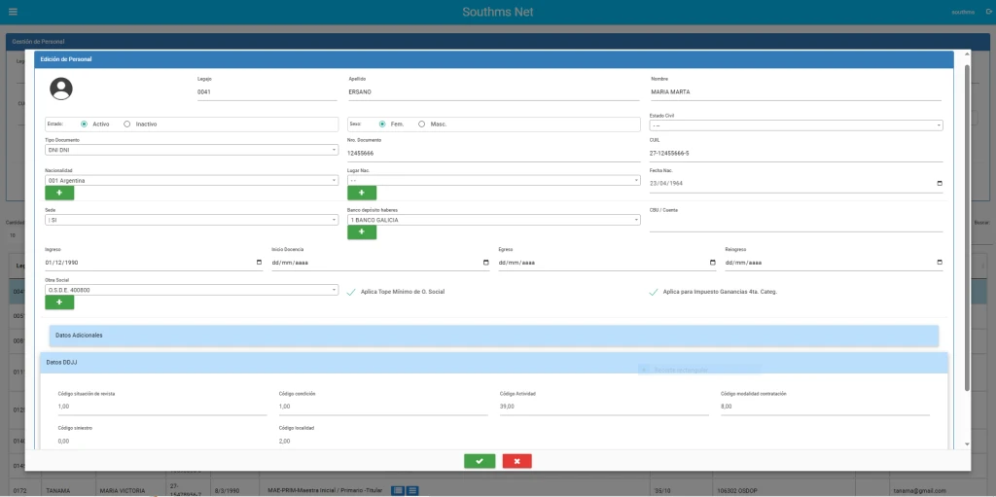Open calendar picker for Inicio Docencia

(486, 263)
